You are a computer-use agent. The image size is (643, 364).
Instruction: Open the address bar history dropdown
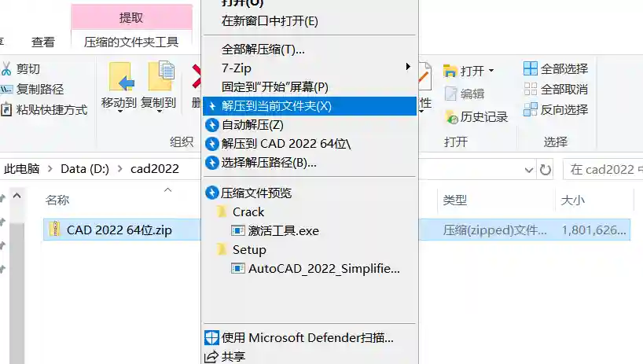pyautogui.click(x=528, y=169)
